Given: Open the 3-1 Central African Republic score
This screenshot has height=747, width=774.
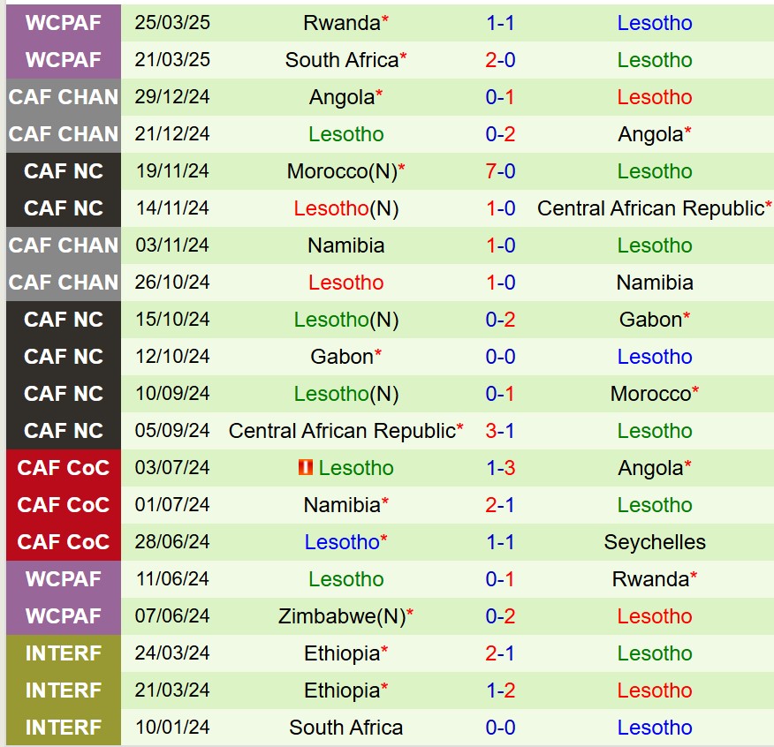Looking at the screenshot, I should (500, 431).
